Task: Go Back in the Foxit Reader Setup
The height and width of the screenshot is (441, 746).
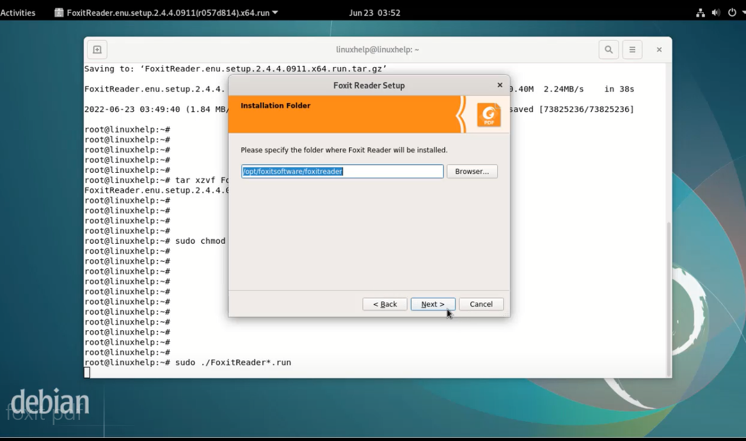Action: 385,304
